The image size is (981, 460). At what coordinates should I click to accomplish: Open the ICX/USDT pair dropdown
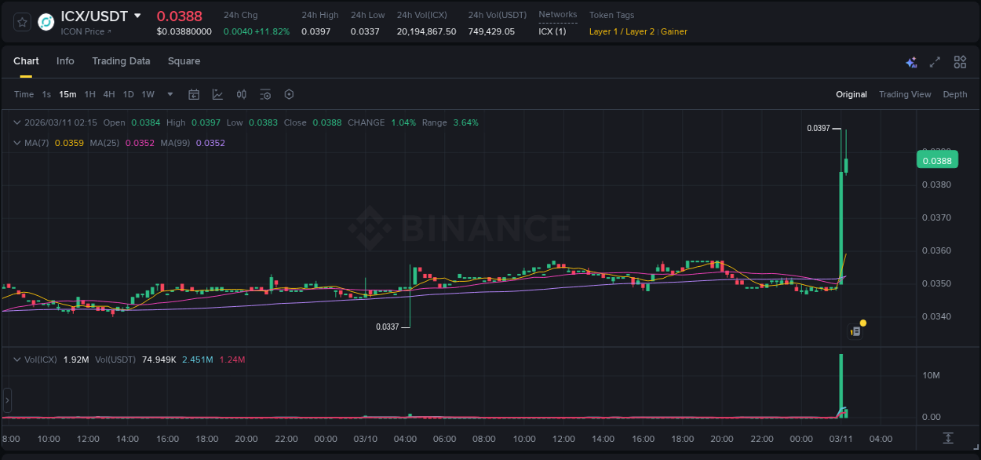click(x=138, y=15)
